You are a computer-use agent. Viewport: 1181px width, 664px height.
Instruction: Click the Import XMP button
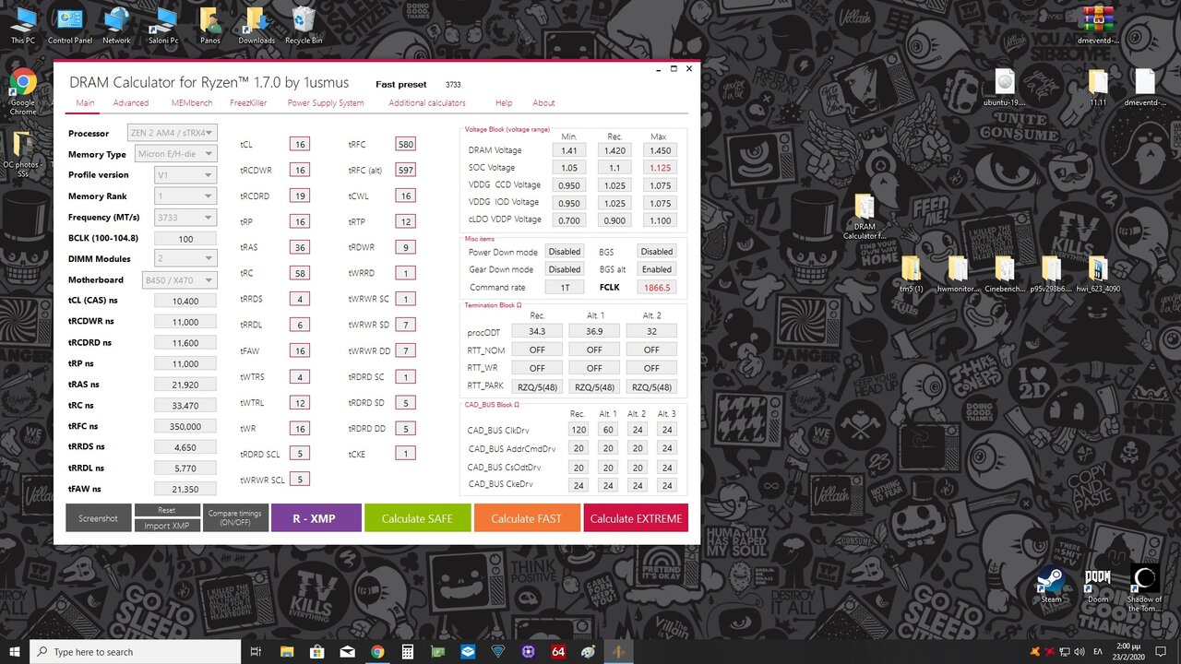pyautogui.click(x=167, y=526)
